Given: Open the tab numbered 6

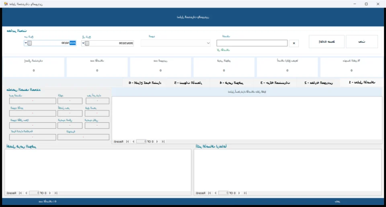Looking at the screenshot, I should (145, 83).
